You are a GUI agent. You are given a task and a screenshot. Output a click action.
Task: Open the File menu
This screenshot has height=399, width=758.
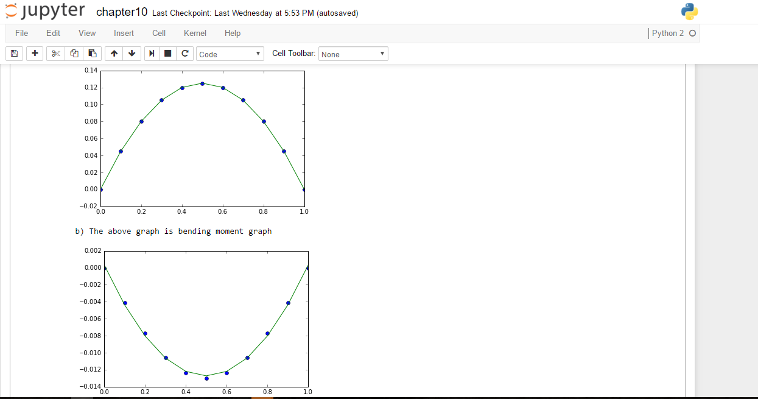coord(21,33)
